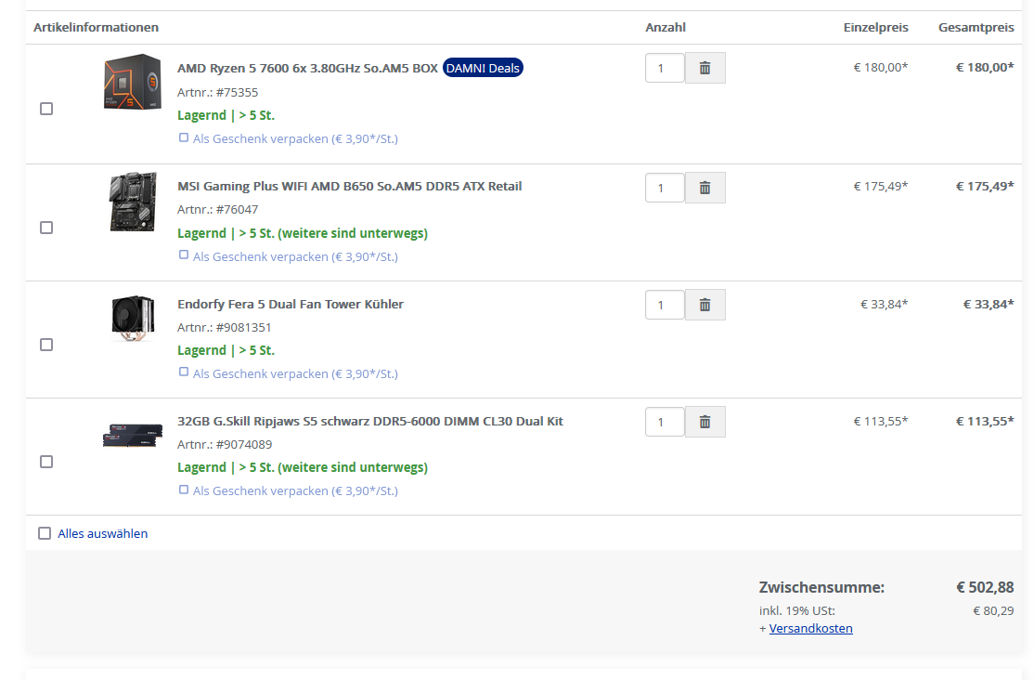Toggle Als Geschenk verpacken for MSI Gaming Plus
Screen dimensions: 1034x680
coord(184,255)
